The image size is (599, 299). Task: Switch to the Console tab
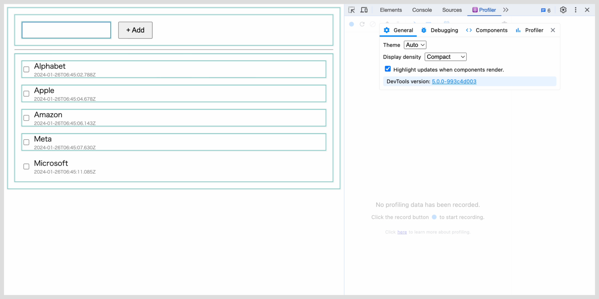click(422, 10)
